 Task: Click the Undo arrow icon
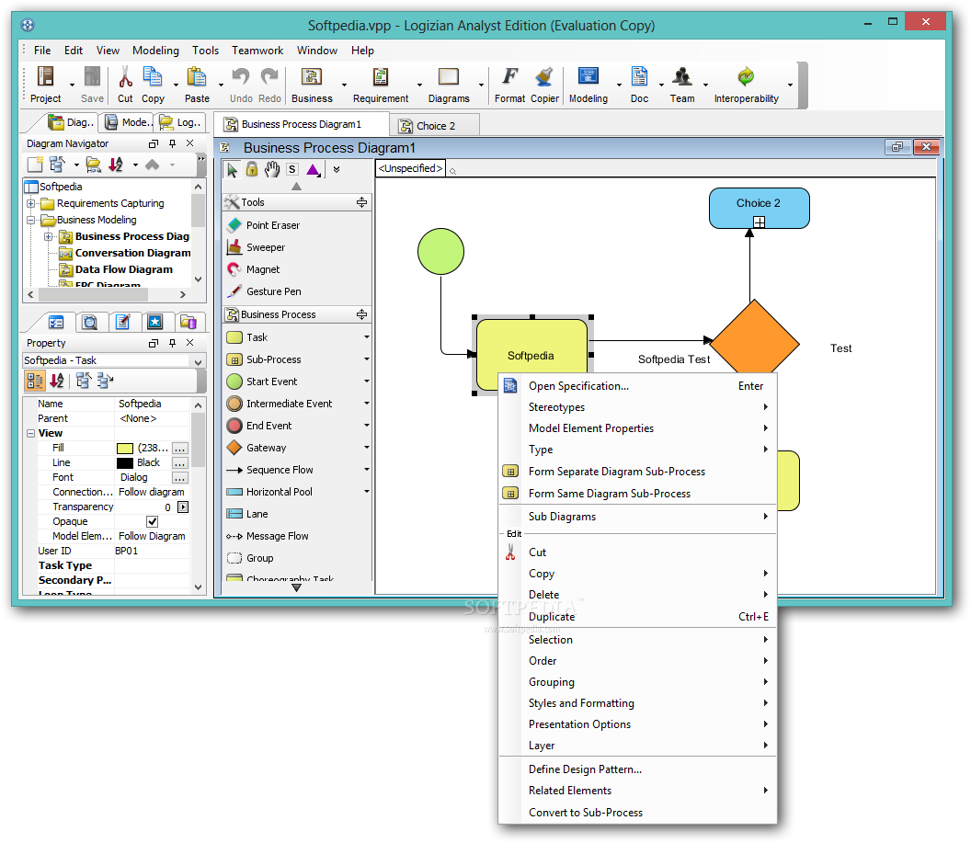pyautogui.click(x=240, y=76)
